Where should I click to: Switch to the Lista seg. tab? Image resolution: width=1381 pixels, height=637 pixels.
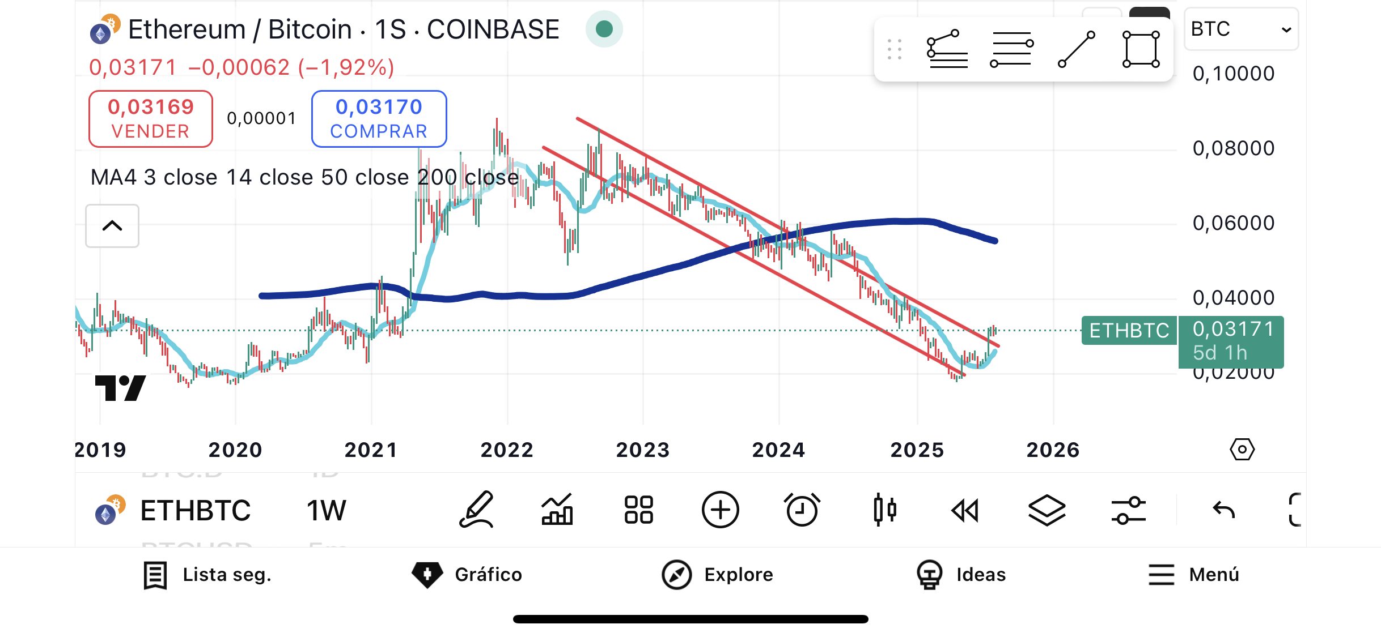point(207,575)
